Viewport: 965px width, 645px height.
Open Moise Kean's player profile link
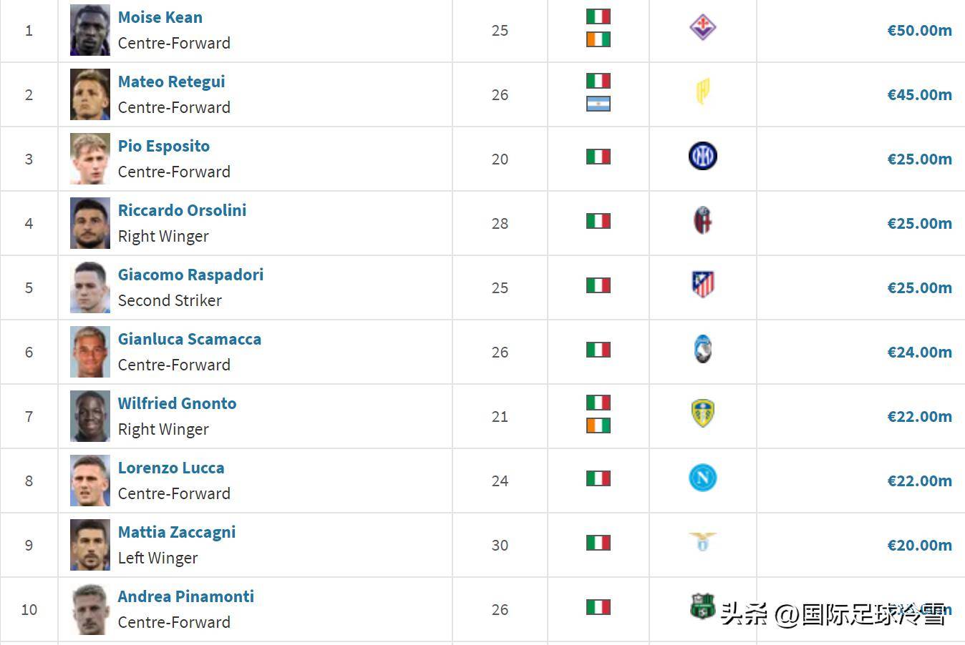pos(160,17)
